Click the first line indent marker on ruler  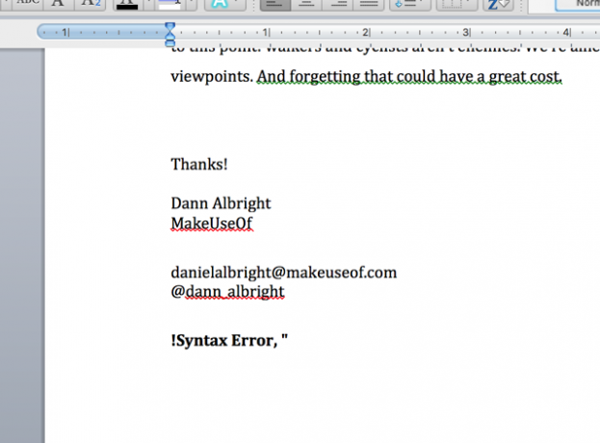click(170, 27)
